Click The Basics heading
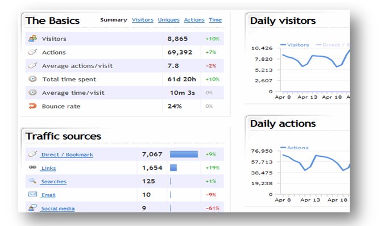Image resolution: width=381 pixels, height=226 pixels. [x=52, y=21]
